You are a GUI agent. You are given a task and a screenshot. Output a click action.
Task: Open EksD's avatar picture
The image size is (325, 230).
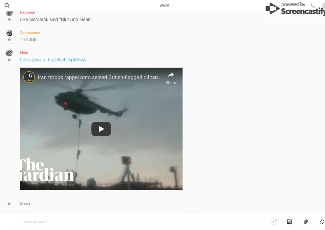pyautogui.click(x=9, y=53)
